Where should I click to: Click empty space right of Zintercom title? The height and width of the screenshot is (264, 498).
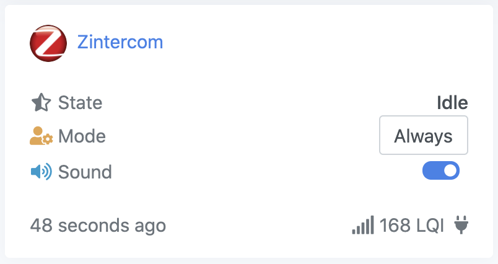[x=310, y=42]
